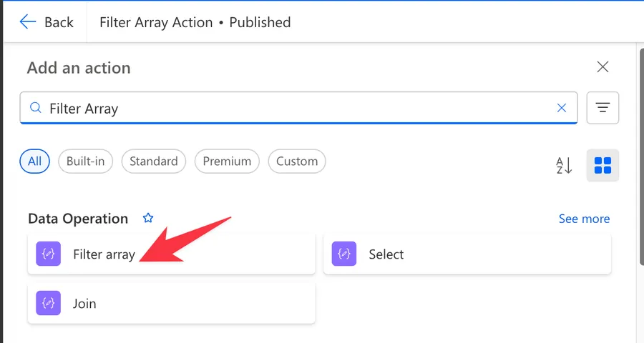Screen dimensions: 644x343
Task: Click the Filter array action icon
Action: [x=48, y=254]
